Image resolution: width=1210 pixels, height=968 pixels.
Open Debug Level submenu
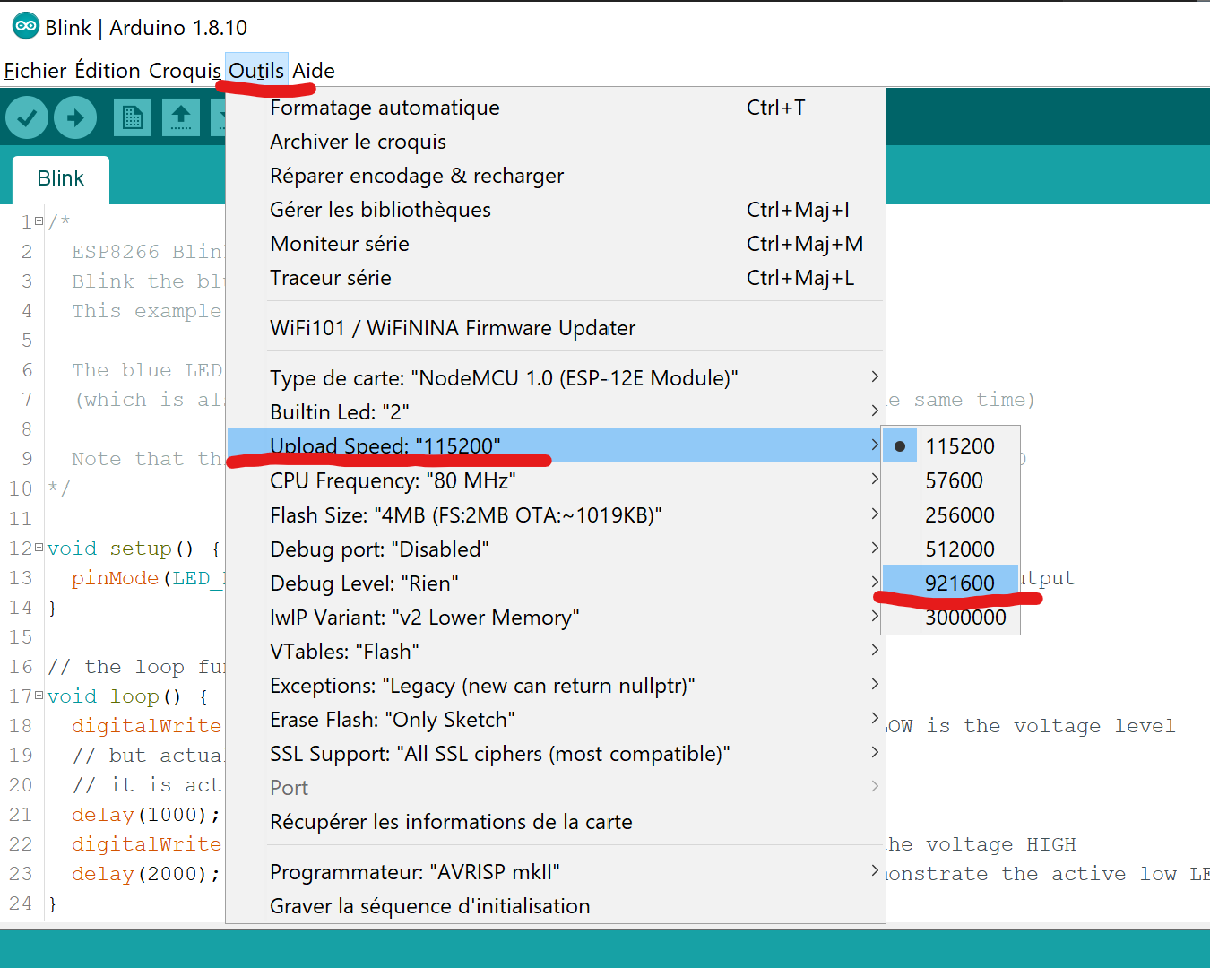pos(556,583)
